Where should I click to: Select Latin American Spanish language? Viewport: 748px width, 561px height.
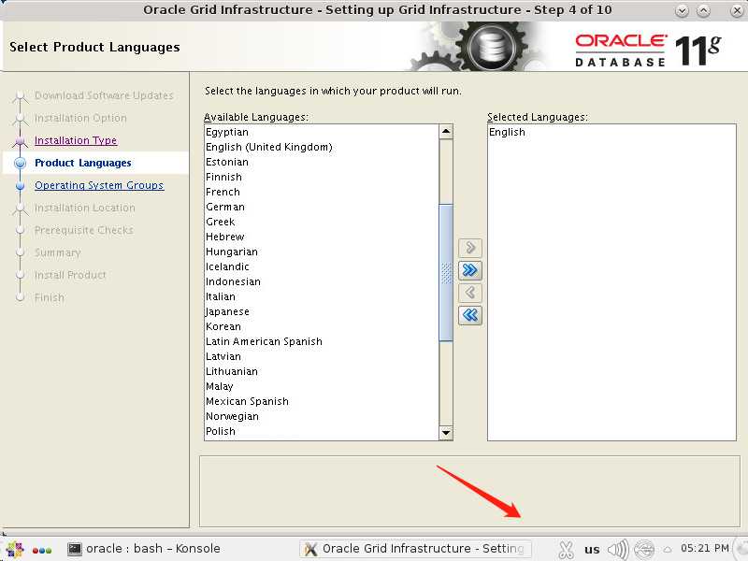(321, 341)
